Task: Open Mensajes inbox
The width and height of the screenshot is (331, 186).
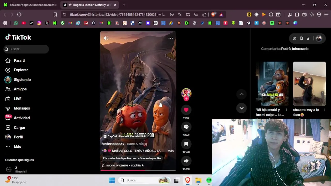Action: tap(22, 108)
